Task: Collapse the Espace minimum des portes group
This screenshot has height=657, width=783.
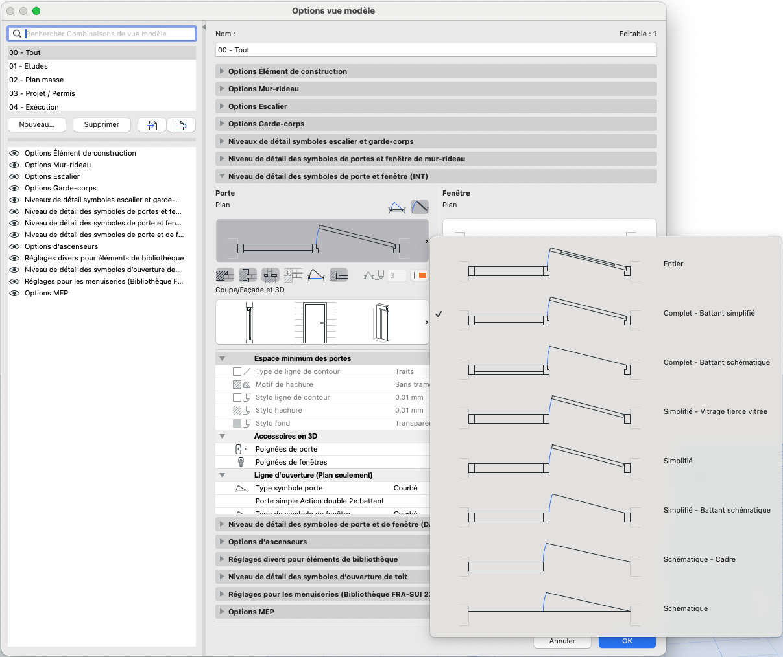Action: [222, 358]
